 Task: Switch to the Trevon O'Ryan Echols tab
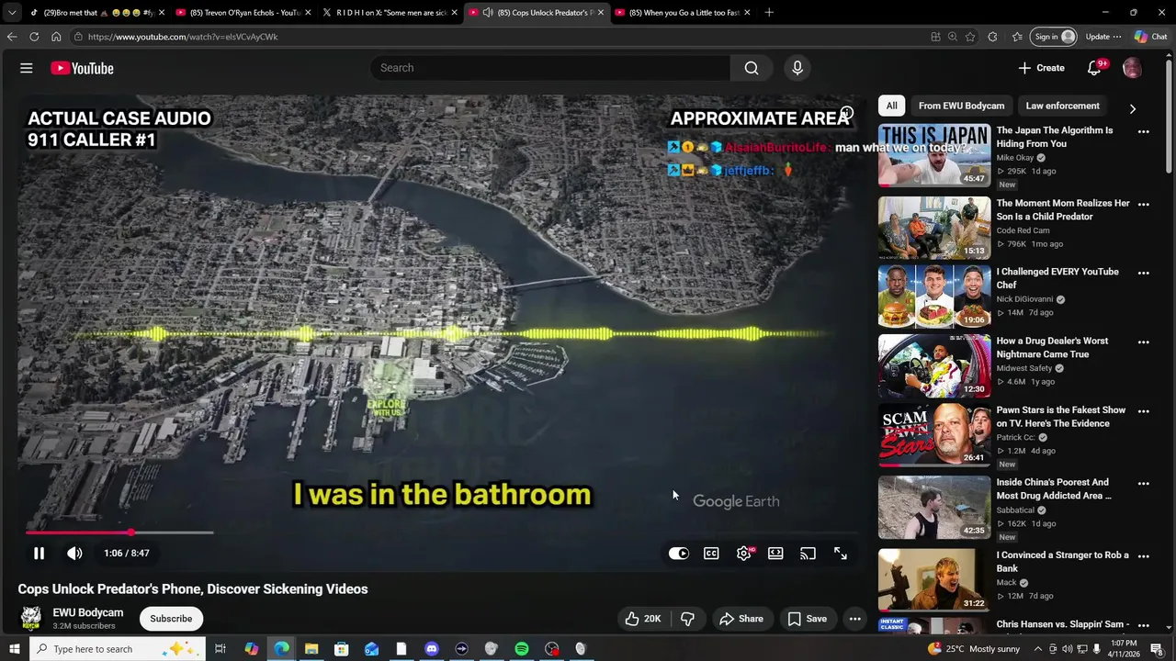[243, 13]
